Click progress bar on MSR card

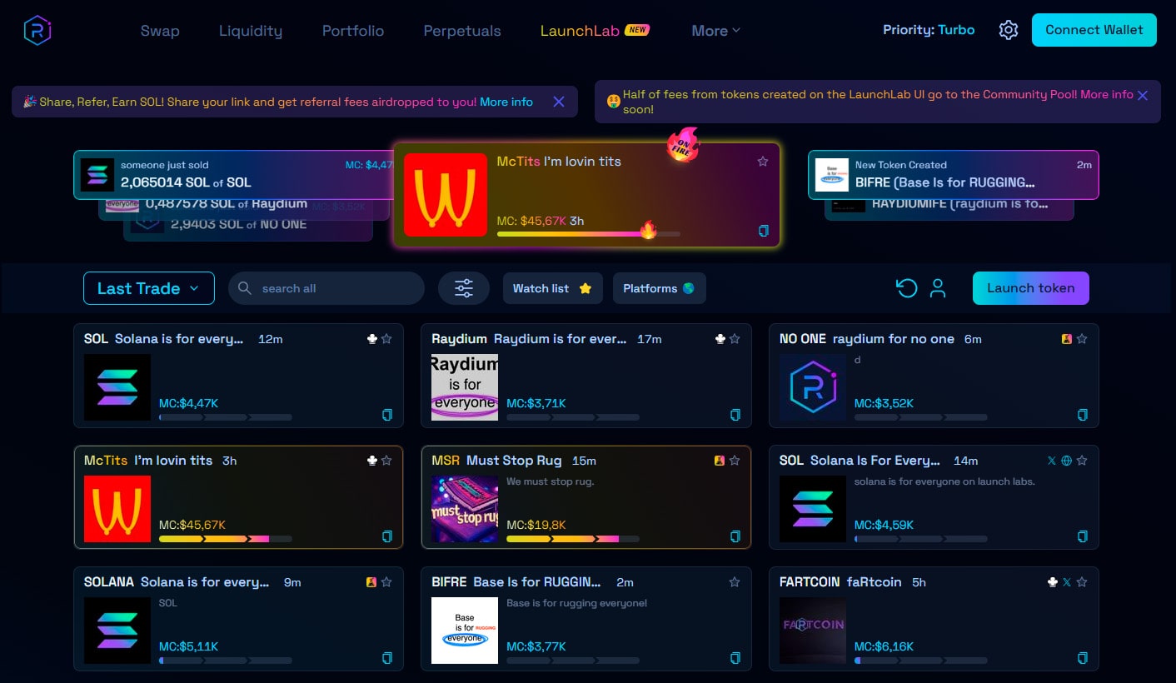[573, 539]
